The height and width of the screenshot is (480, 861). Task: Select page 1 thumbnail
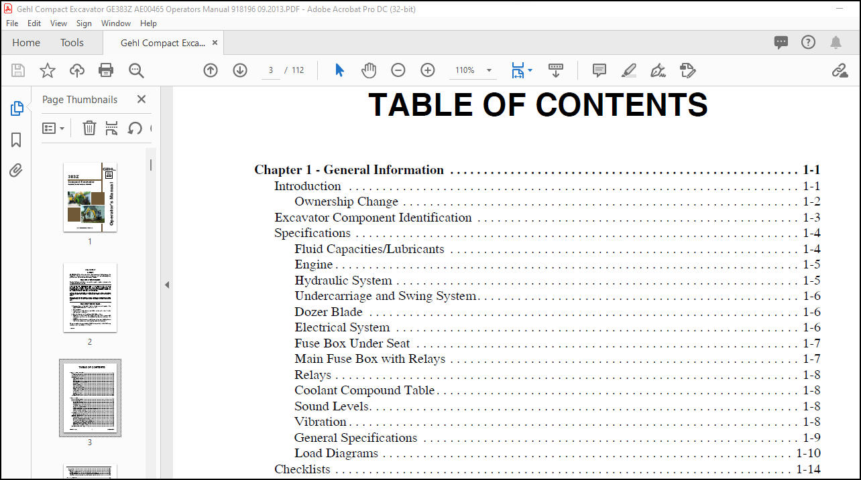click(90, 197)
